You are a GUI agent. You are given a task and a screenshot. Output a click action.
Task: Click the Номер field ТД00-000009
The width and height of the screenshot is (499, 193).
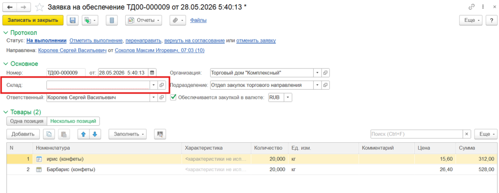66,73
